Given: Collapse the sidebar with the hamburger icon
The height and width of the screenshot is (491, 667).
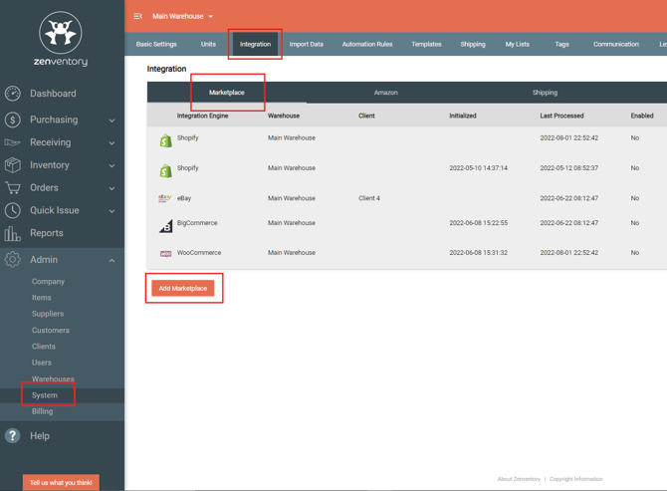Looking at the screenshot, I should 137,16.
